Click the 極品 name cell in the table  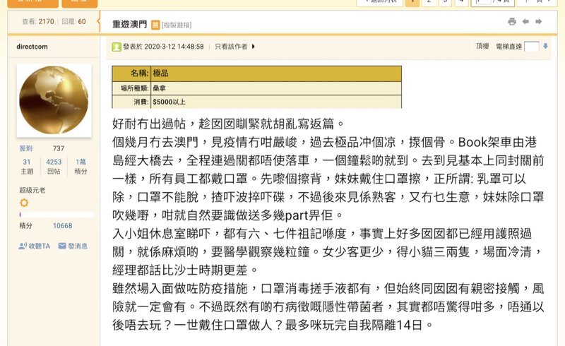[x=276, y=73]
